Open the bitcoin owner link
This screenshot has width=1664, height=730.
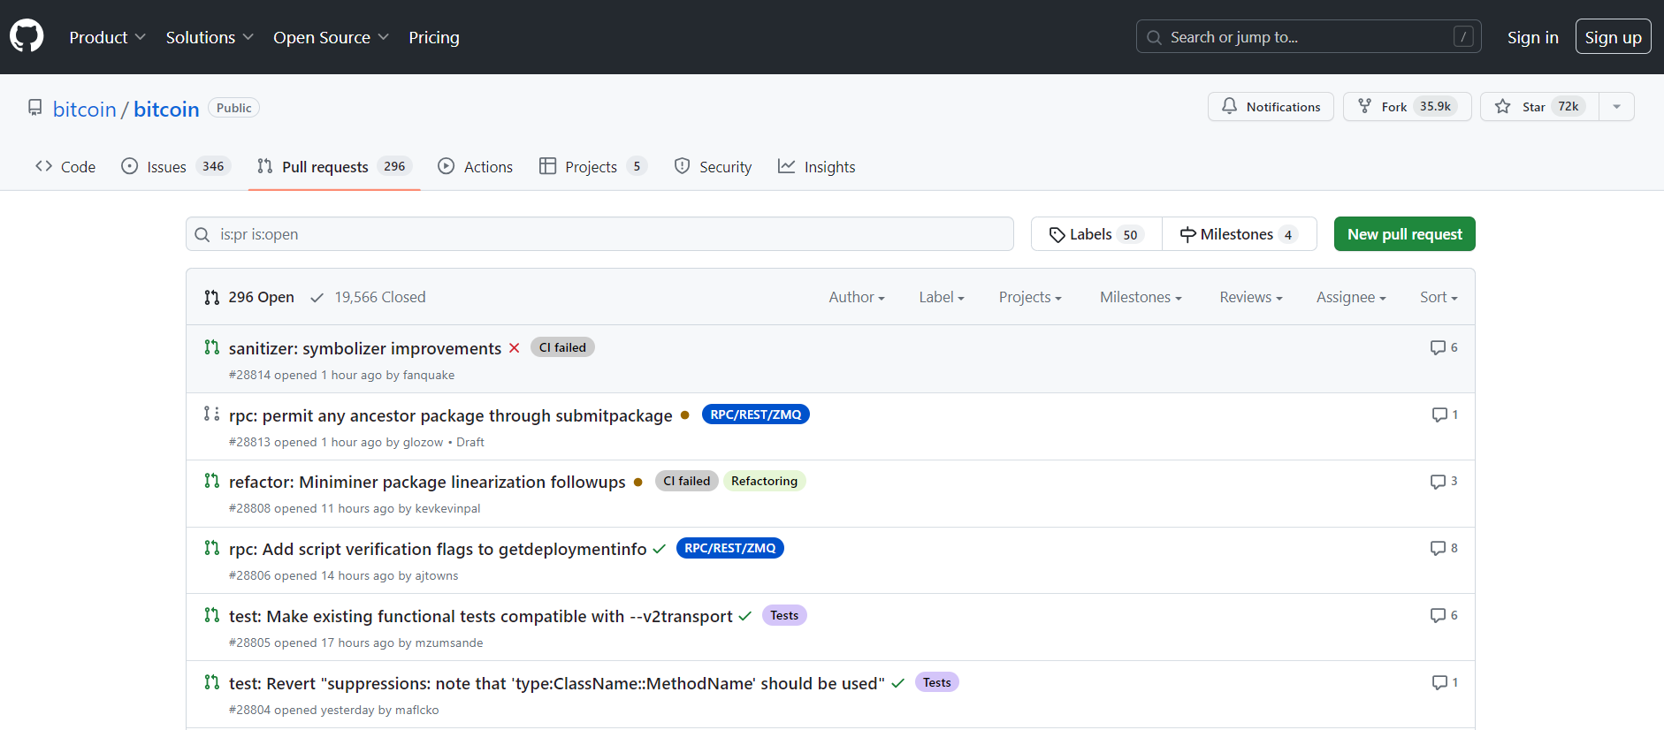(x=85, y=109)
